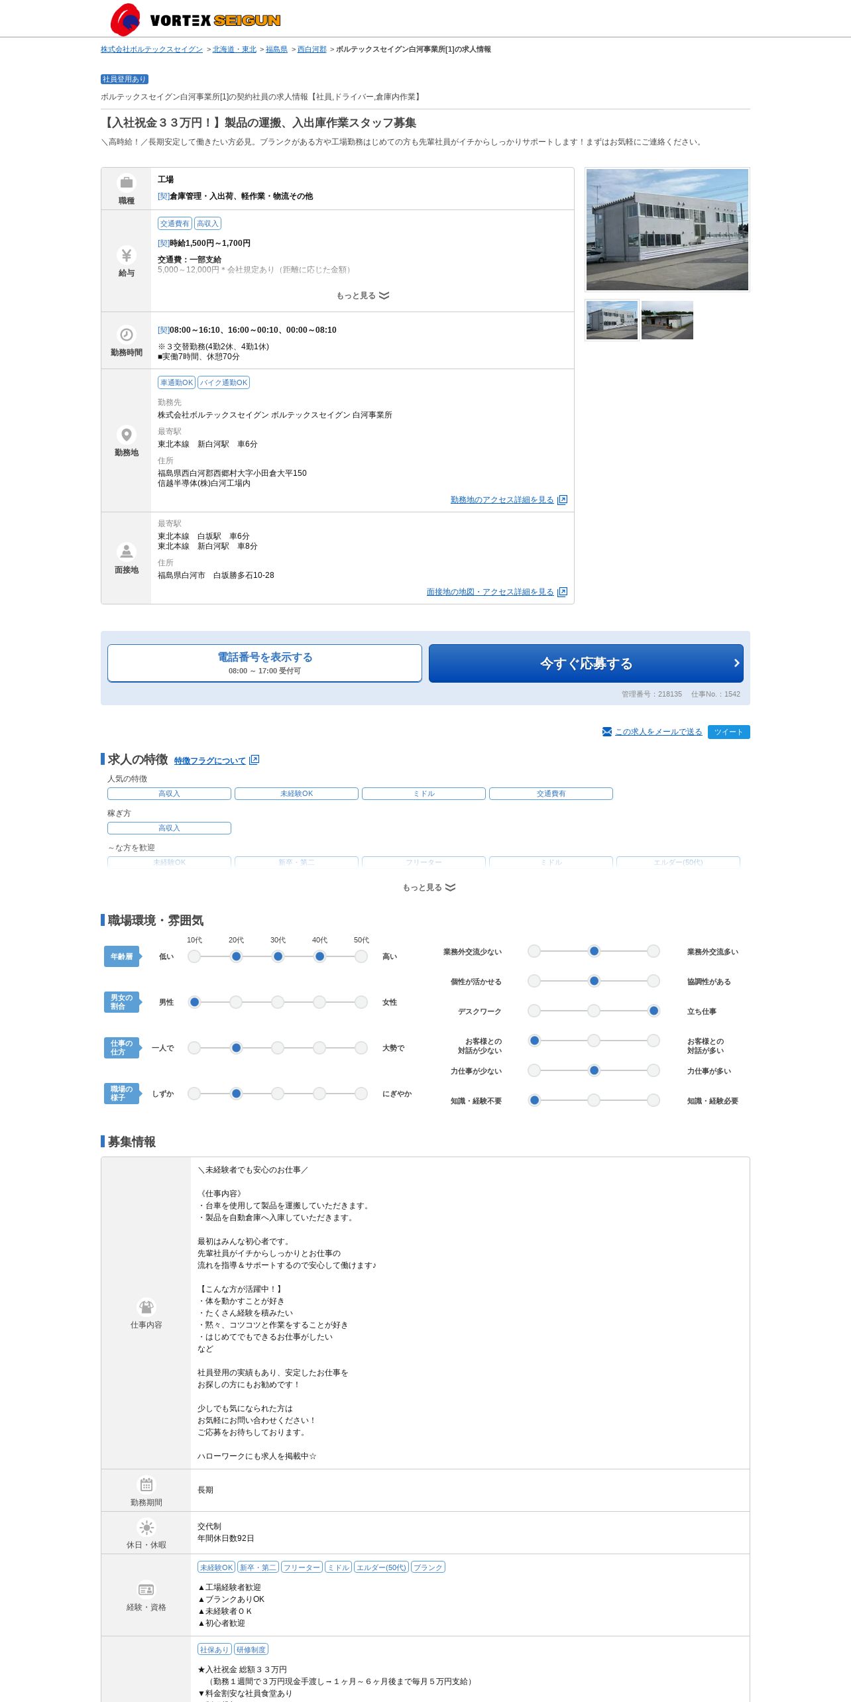Screen dimensions: 851x1702
Task: Click この求人をメールで送る link
Action: (658, 732)
